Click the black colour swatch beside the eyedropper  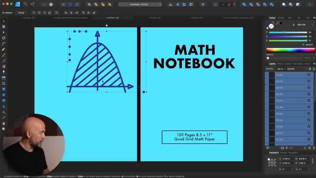point(281,23)
